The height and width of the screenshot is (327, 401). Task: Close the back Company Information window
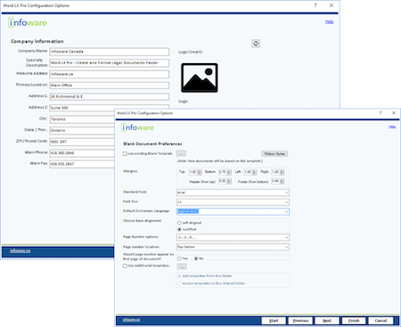pos(331,5)
